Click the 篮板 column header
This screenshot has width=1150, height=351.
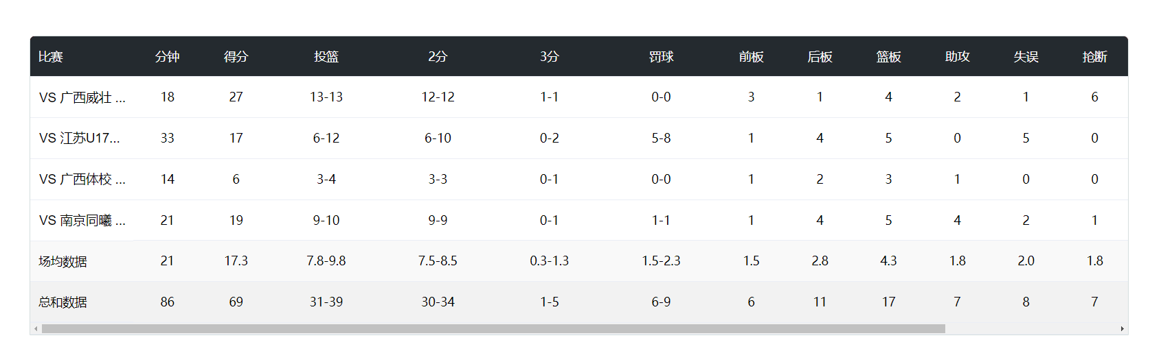[x=888, y=57]
